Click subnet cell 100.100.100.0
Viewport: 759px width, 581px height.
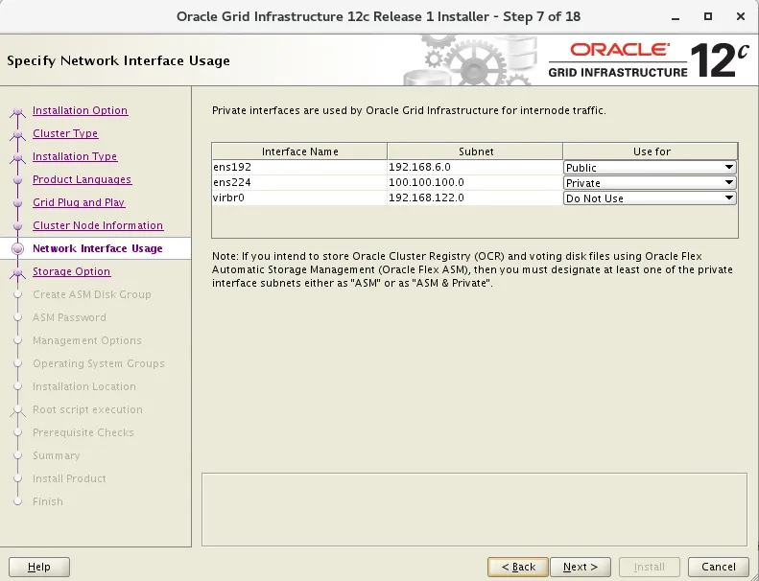[475, 182]
